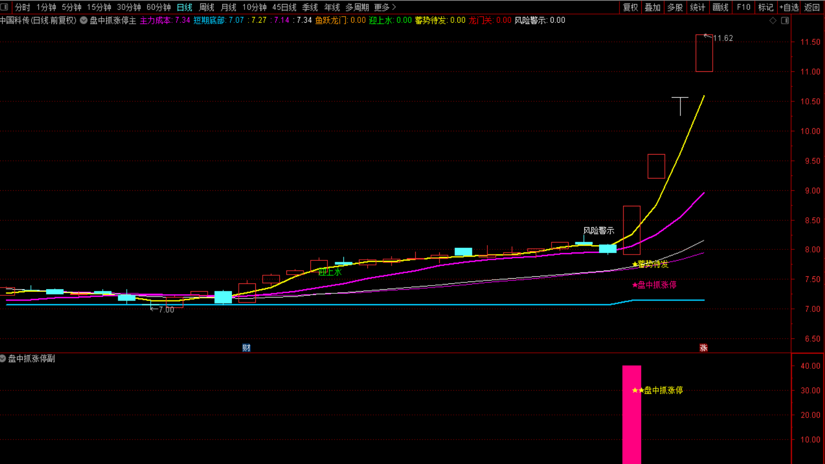Open the 多周期 multi-period view
Viewport: 825px width, 464px height.
357,7
